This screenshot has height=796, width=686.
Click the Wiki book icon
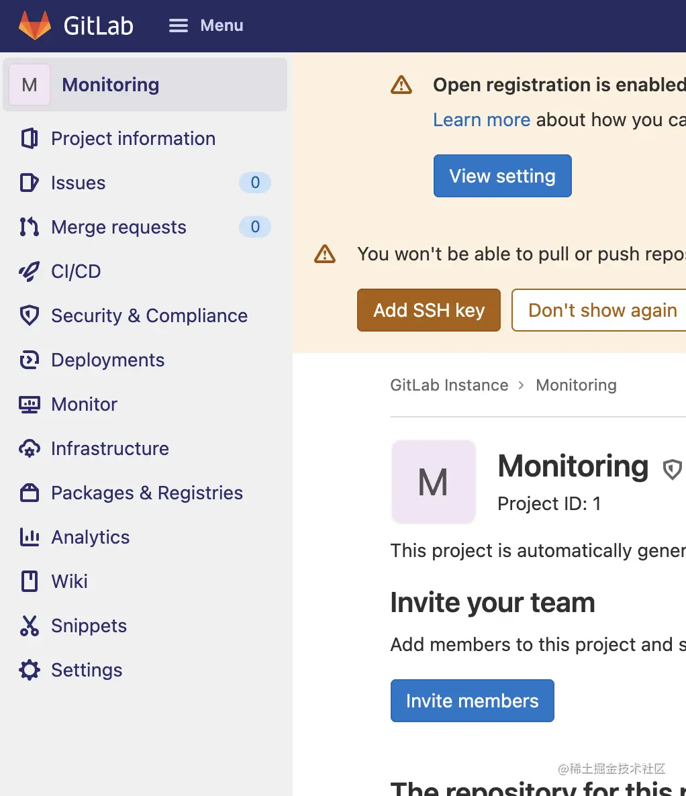pos(30,581)
